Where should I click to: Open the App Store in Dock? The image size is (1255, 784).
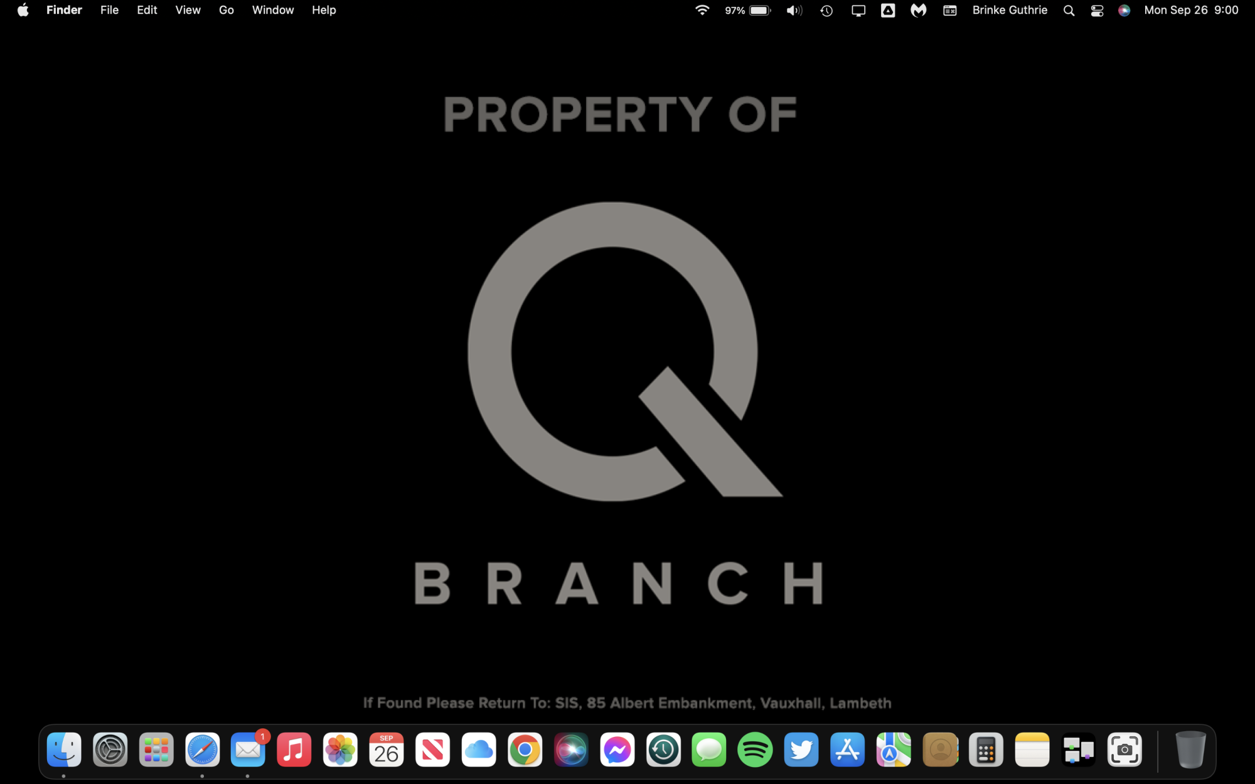click(848, 750)
